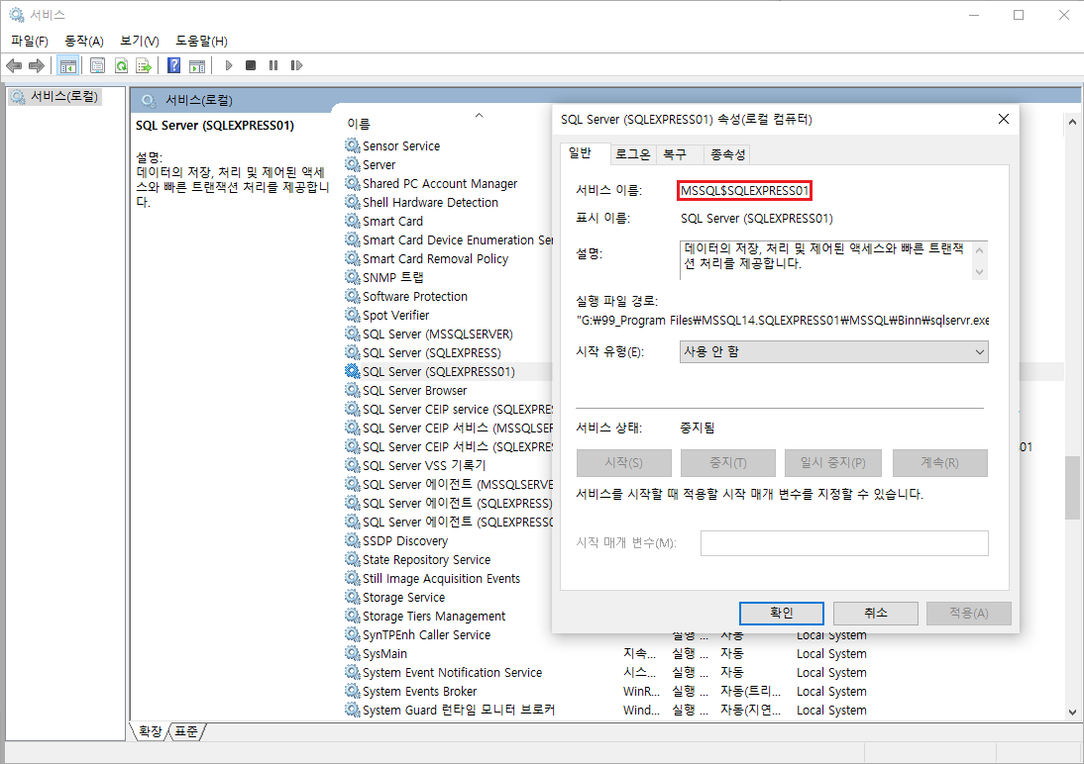Click the Back arrow toolbar icon
Image resolution: width=1084 pixels, height=764 pixels.
coord(14,65)
